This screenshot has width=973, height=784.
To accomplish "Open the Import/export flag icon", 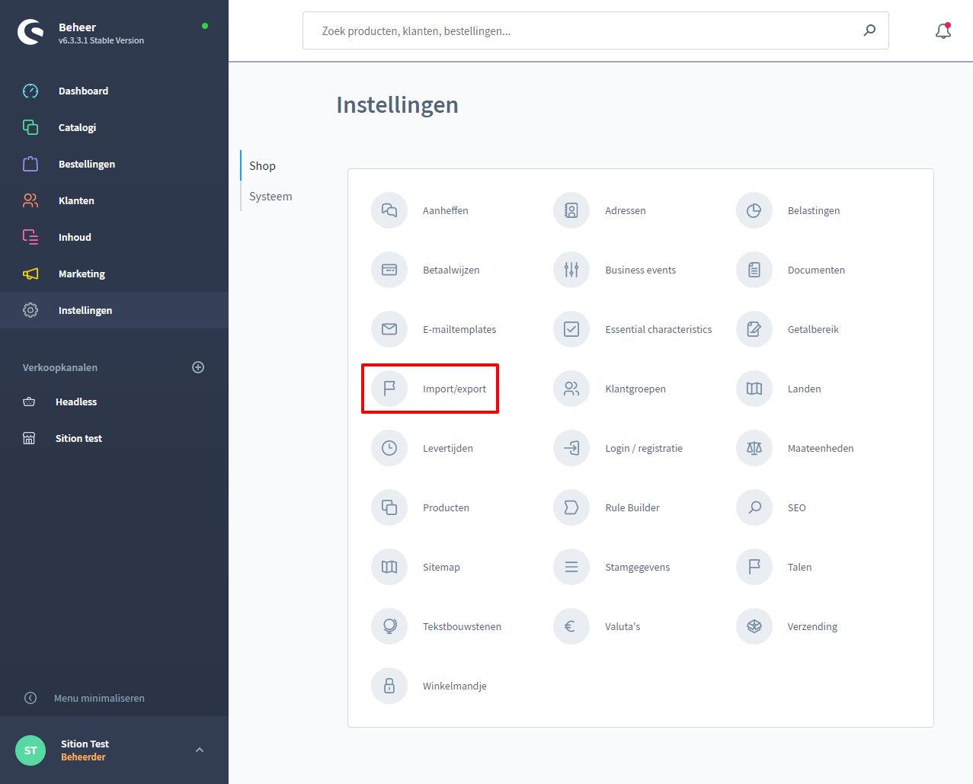I will (x=389, y=389).
